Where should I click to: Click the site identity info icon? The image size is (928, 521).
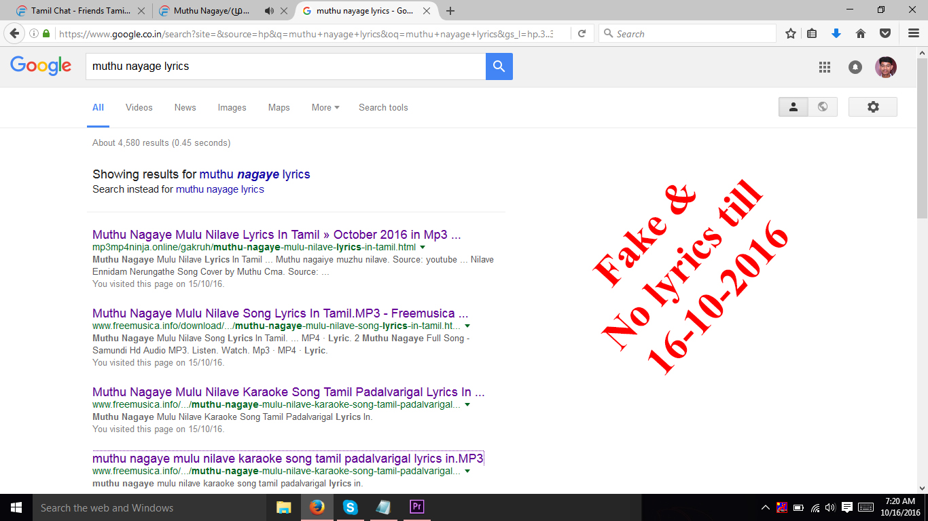coord(34,33)
